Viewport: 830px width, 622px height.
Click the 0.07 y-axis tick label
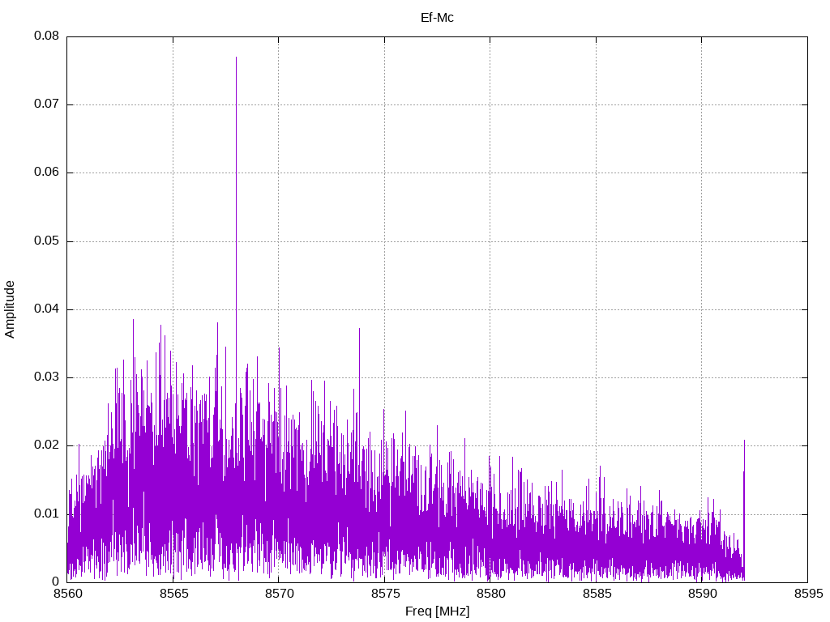coord(46,104)
